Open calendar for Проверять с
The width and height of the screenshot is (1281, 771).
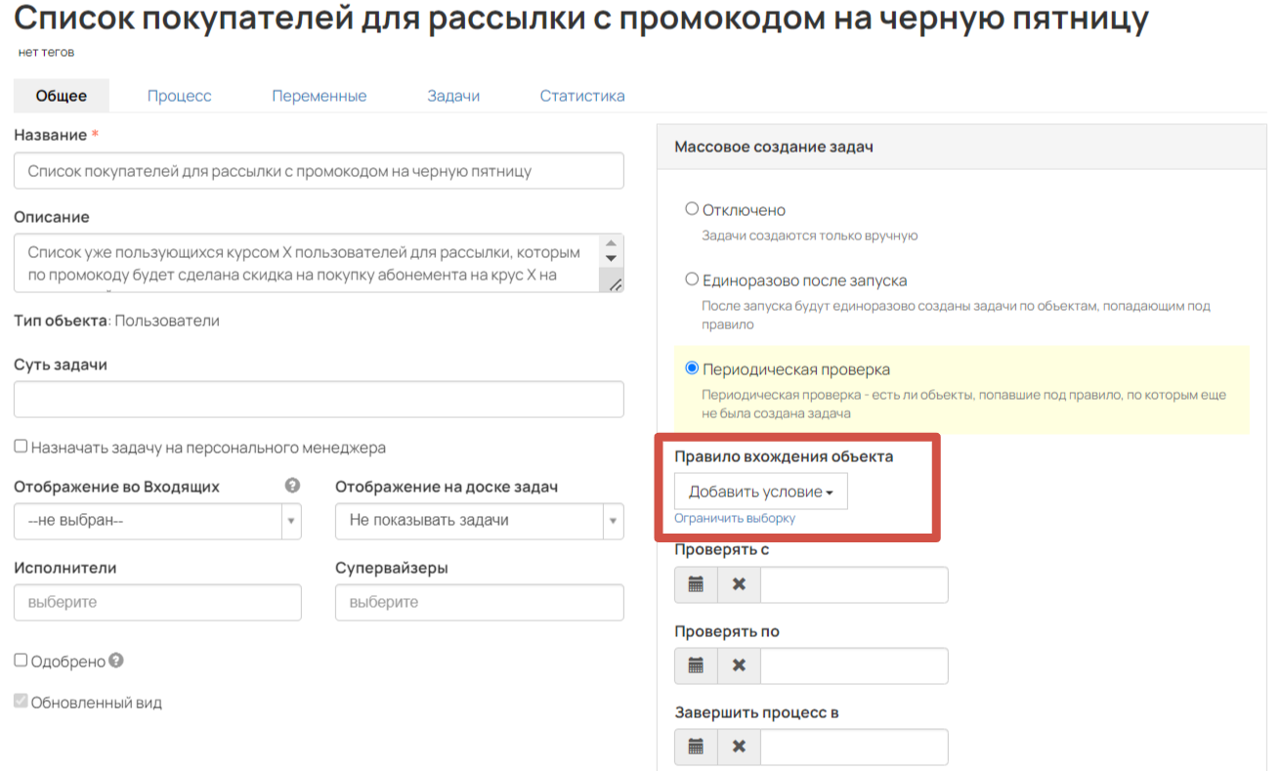click(696, 584)
